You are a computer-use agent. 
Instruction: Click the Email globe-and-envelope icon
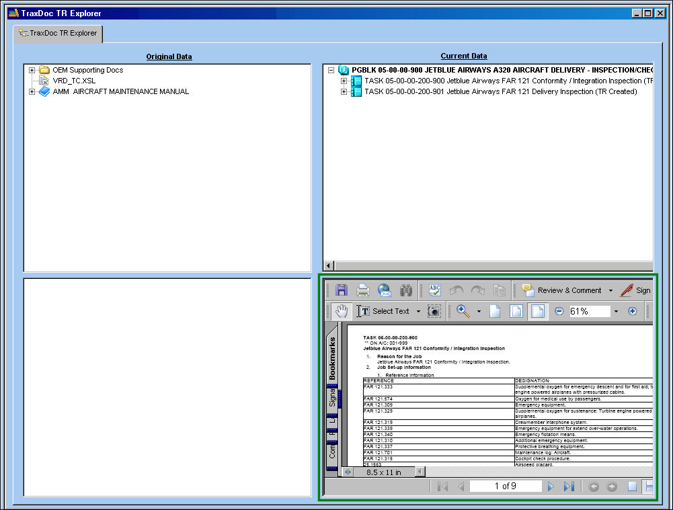coord(385,290)
